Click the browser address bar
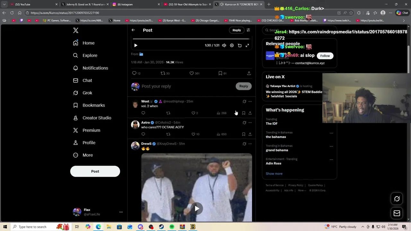 coord(180,13)
